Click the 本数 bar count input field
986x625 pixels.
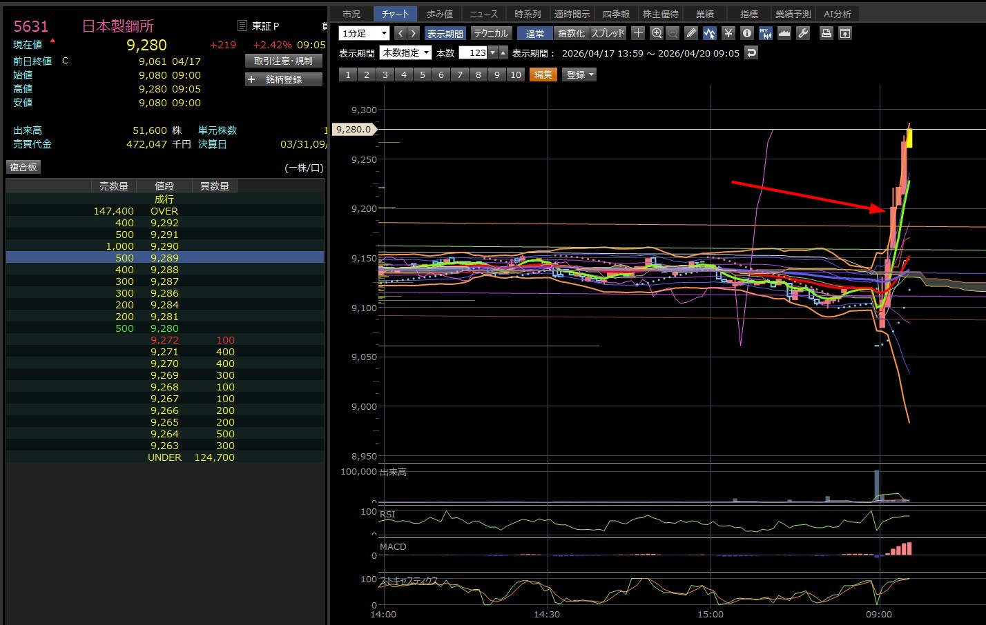pyautogui.click(x=474, y=52)
